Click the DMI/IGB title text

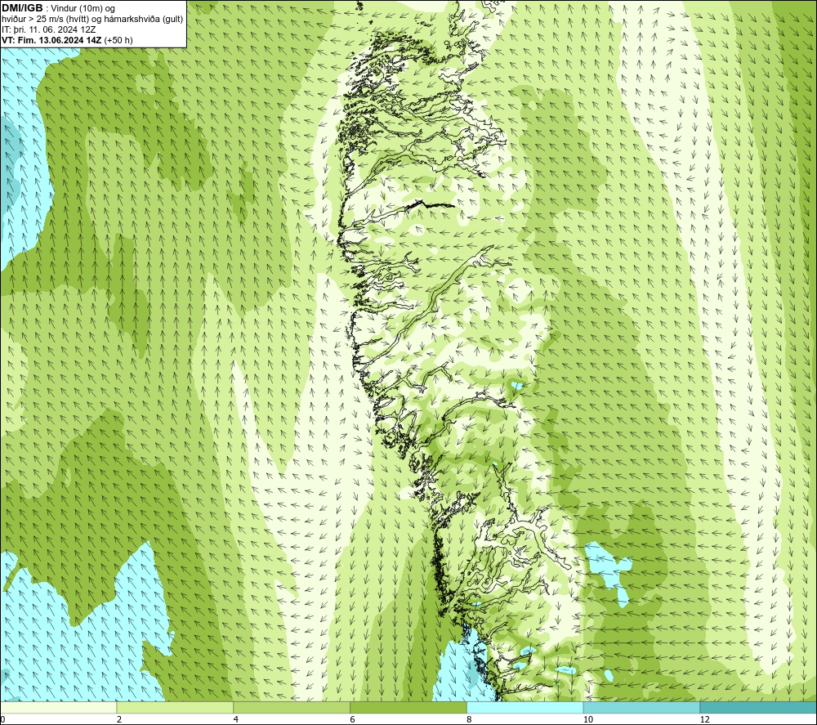click(22, 8)
